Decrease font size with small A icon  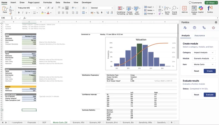(52, 8)
